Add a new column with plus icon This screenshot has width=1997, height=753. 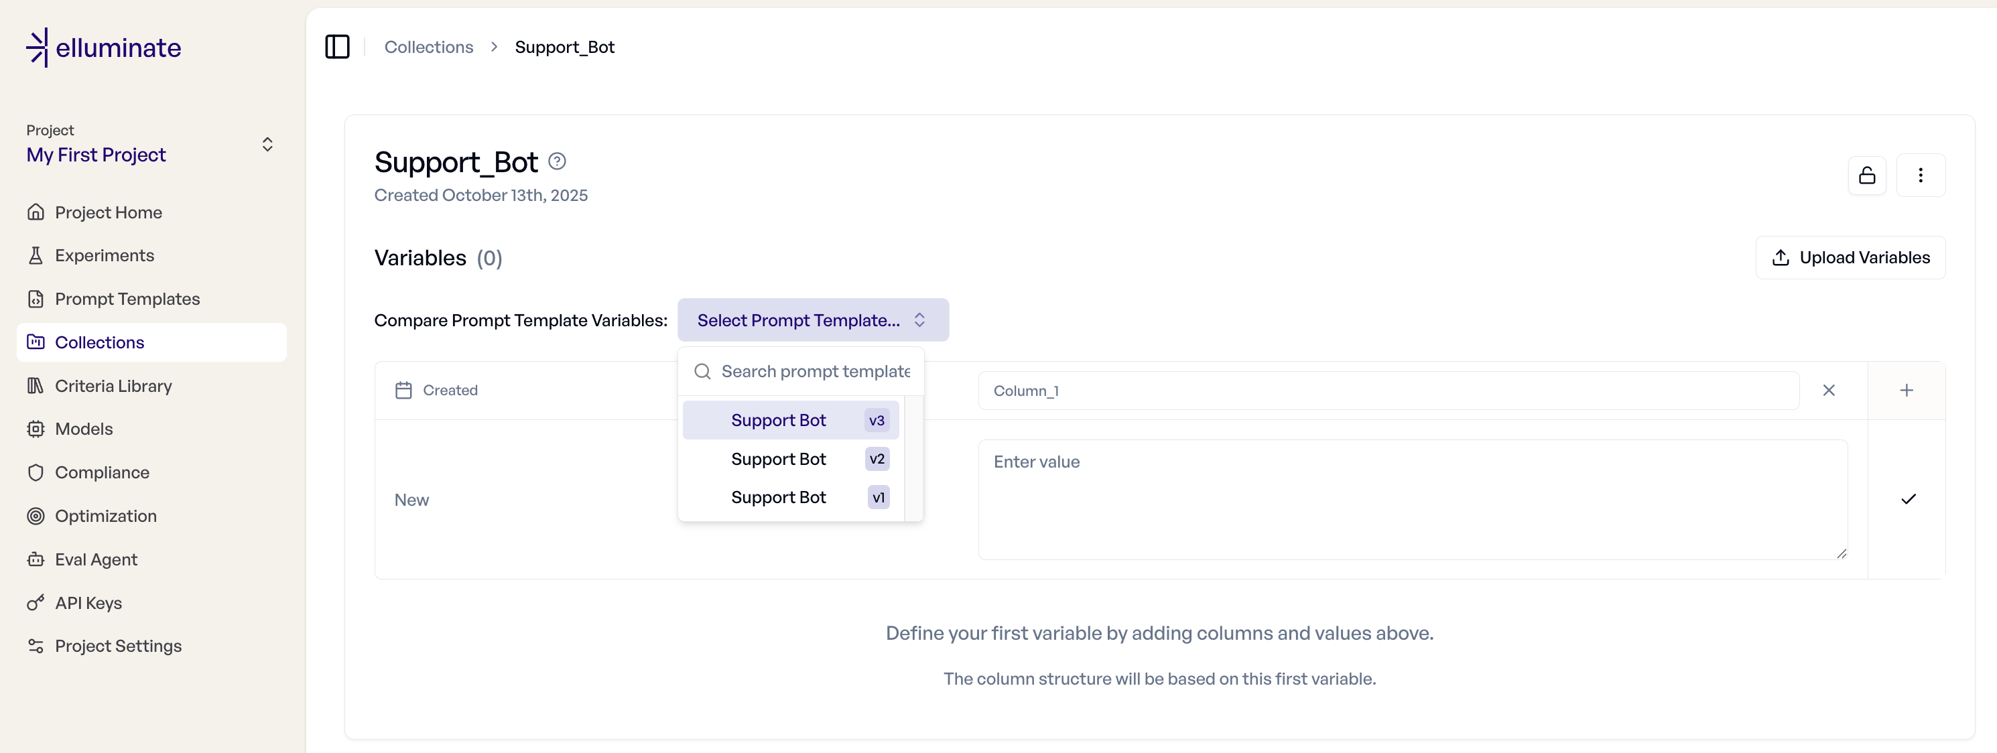click(1907, 391)
